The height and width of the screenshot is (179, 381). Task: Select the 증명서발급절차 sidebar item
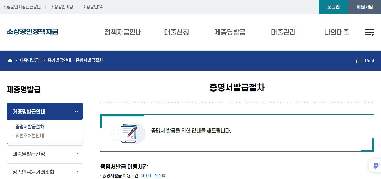click(30, 127)
